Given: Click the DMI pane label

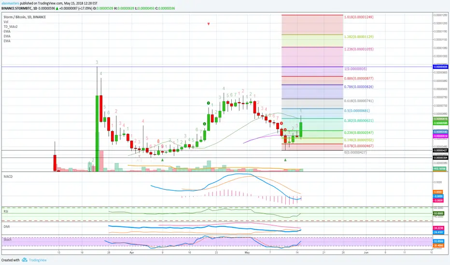Looking at the screenshot, I should click(7, 226).
